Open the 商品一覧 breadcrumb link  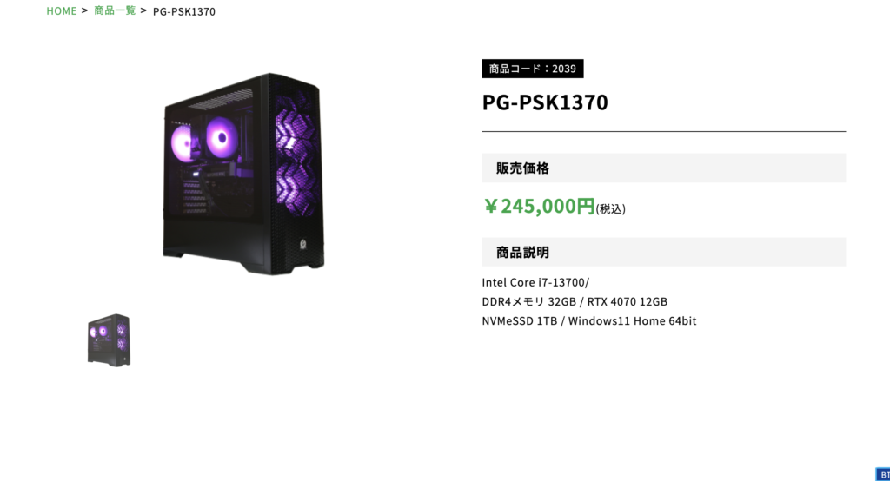point(115,10)
